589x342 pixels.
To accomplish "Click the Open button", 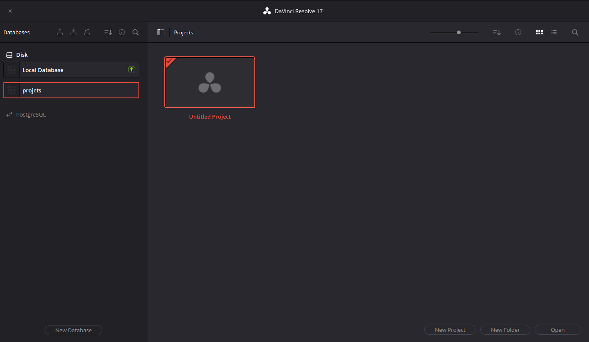I will (558, 330).
